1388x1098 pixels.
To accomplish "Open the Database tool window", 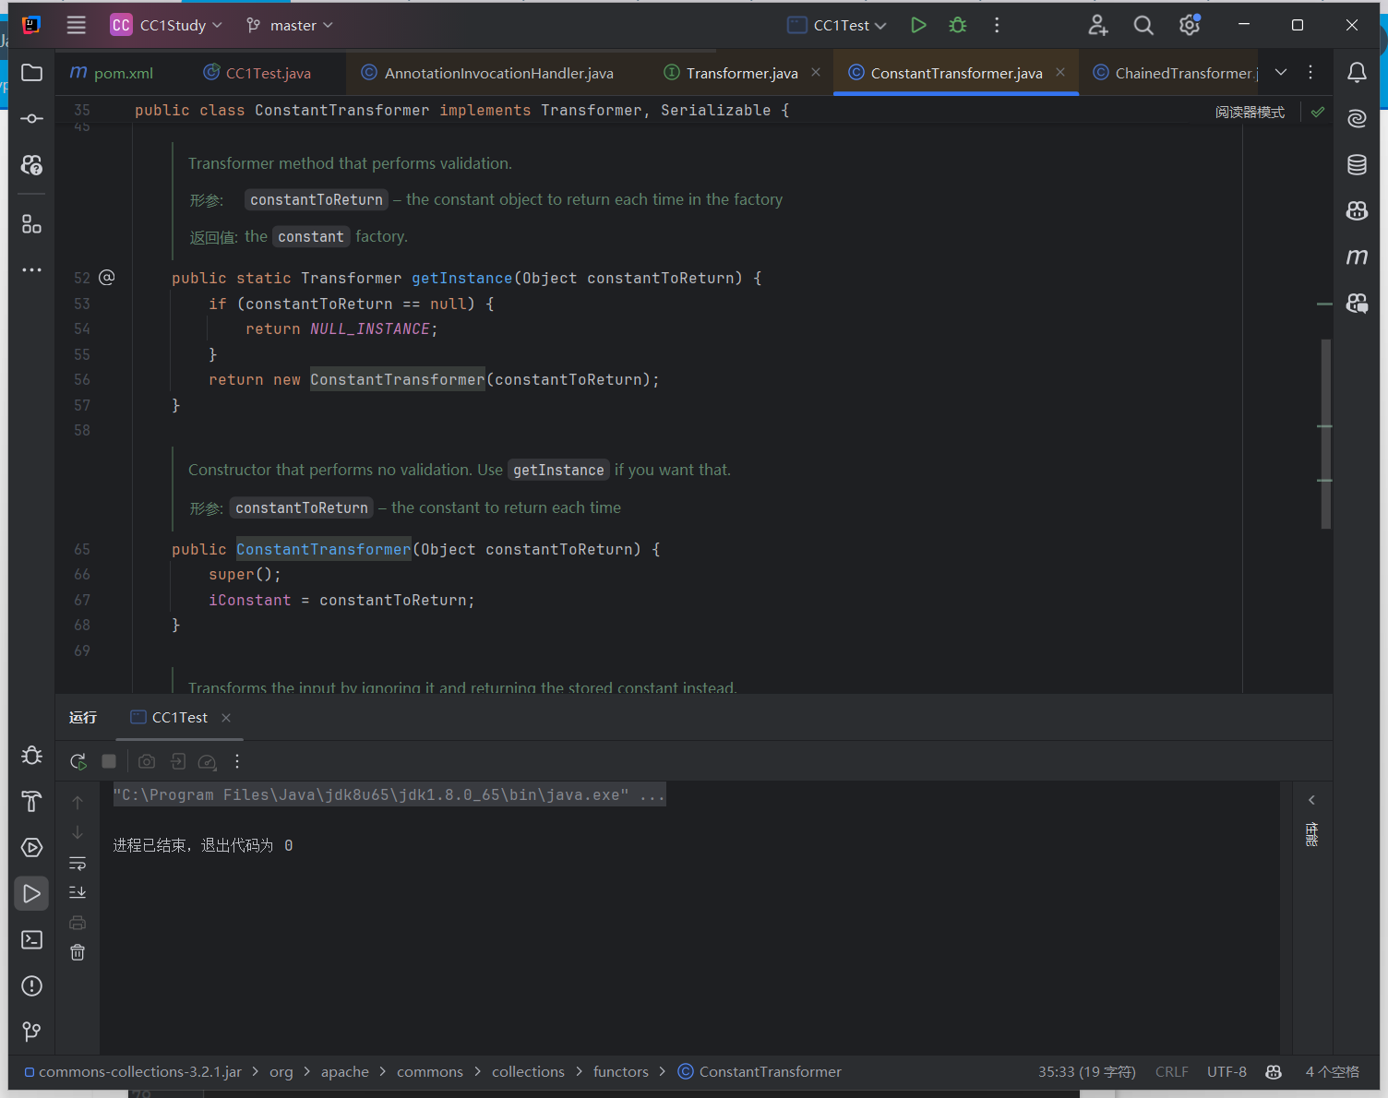I will [1357, 165].
